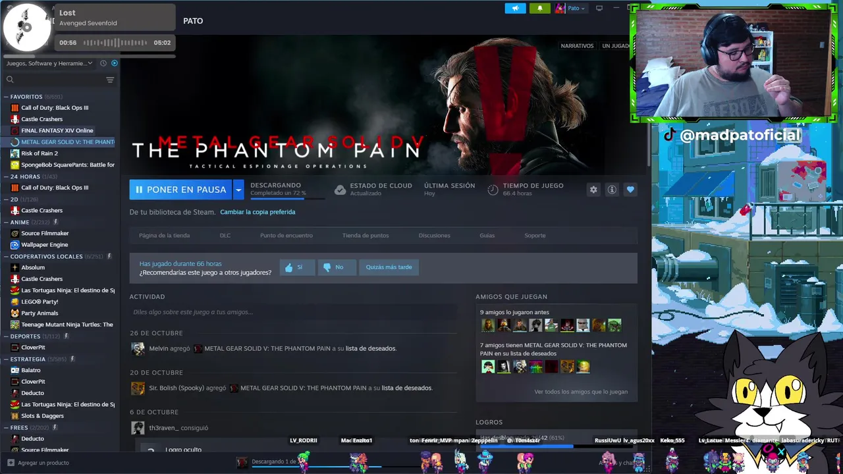This screenshot has height=474, width=843.
Task: Open Juegos, Software y Herramientas dropdown
Action: 49,63
